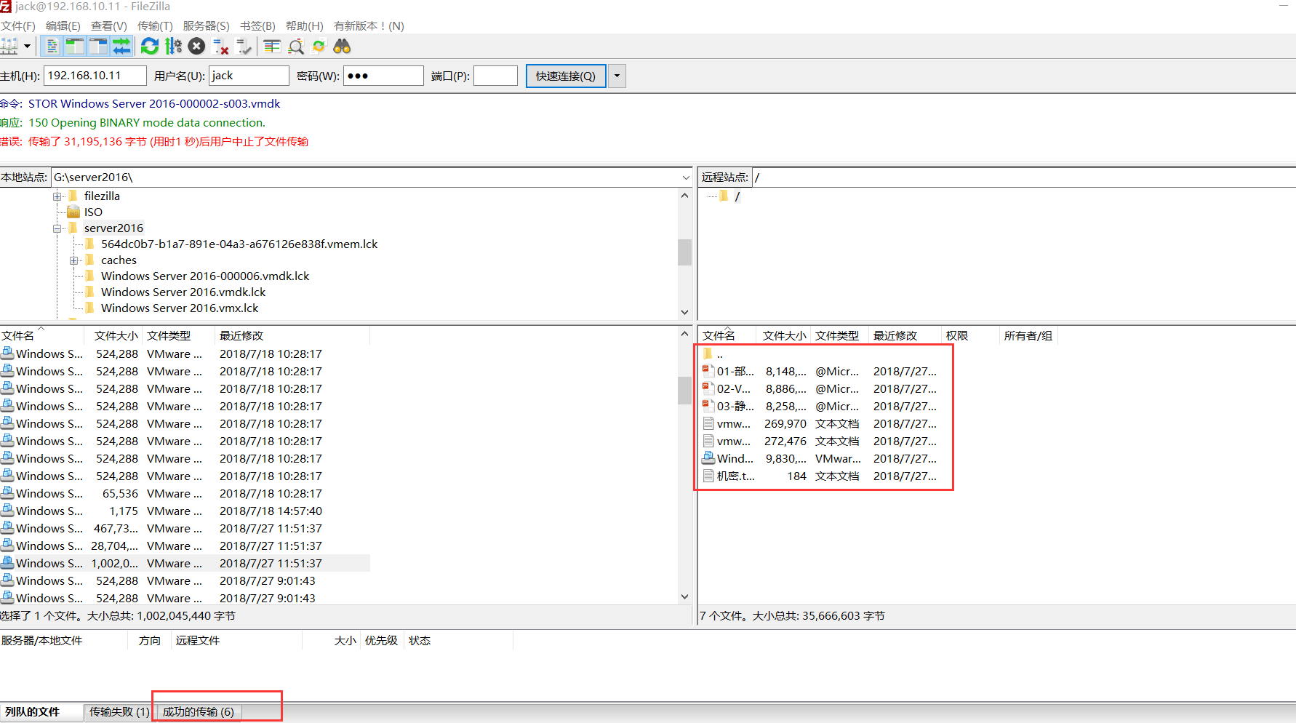
Task: Select local file sized 65,536
Action: point(185,493)
